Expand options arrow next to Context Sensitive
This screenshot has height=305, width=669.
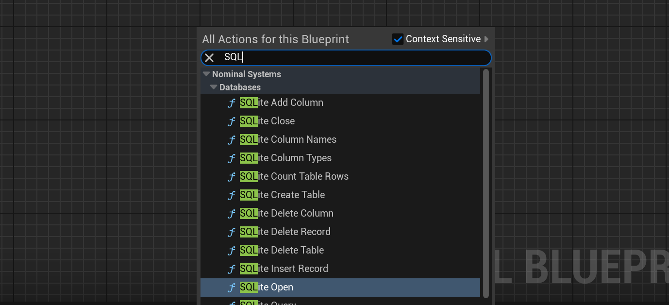click(486, 39)
